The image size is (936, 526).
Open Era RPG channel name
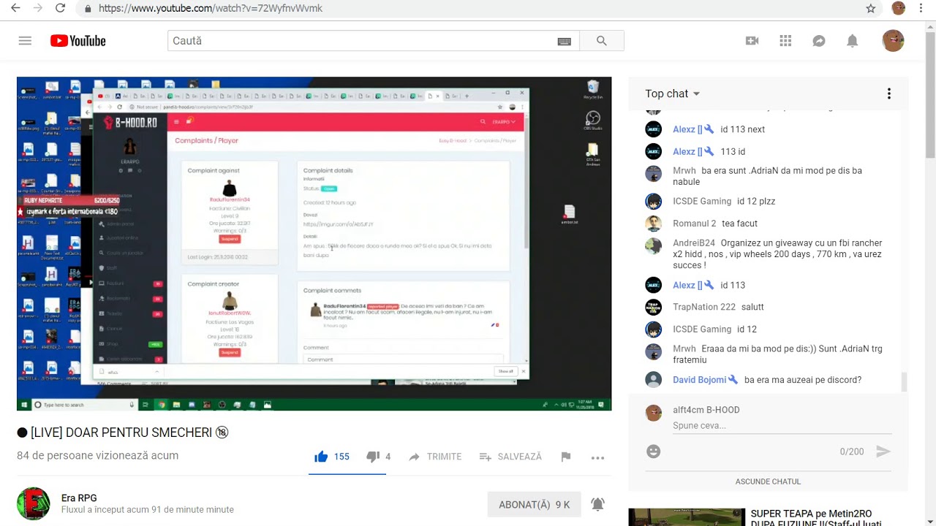point(79,498)
